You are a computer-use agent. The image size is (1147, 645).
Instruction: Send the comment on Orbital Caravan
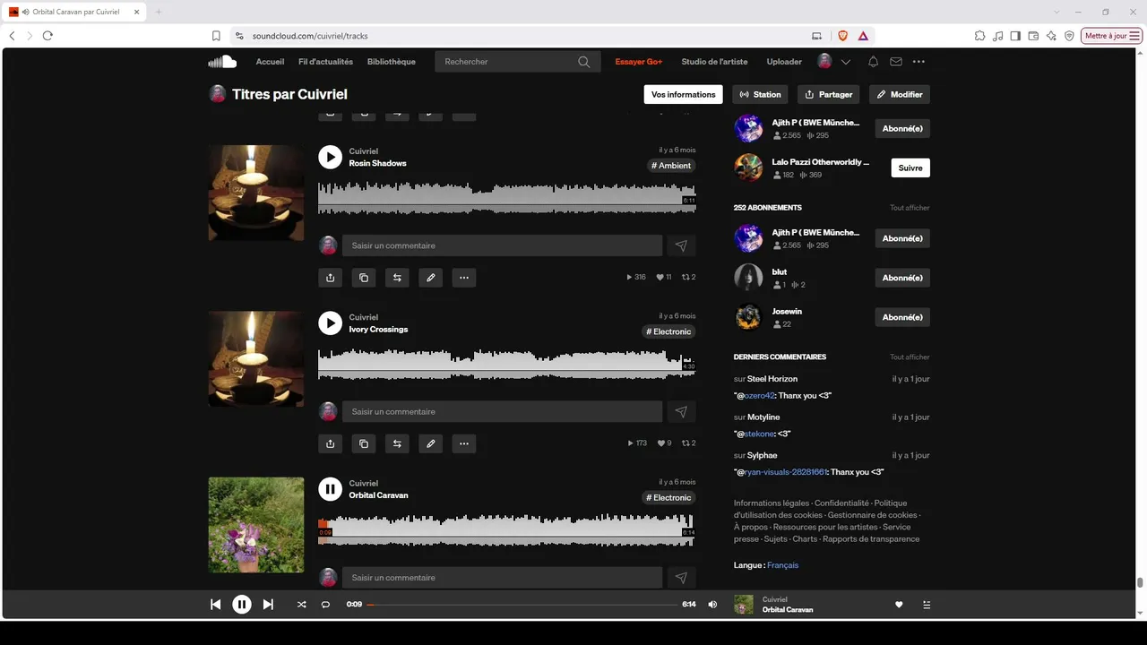point(681,578)
